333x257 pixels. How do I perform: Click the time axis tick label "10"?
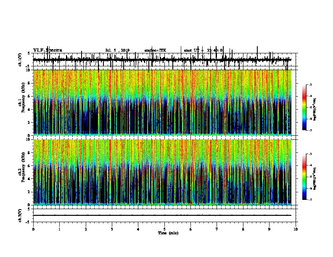coord(296,229)
